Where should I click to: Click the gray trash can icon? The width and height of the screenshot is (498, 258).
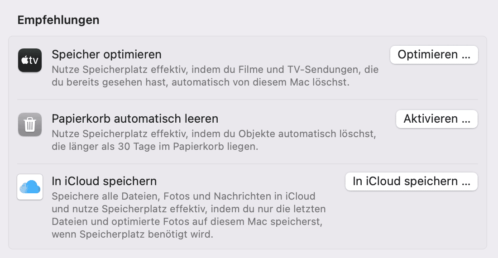[x=30, y=124]
